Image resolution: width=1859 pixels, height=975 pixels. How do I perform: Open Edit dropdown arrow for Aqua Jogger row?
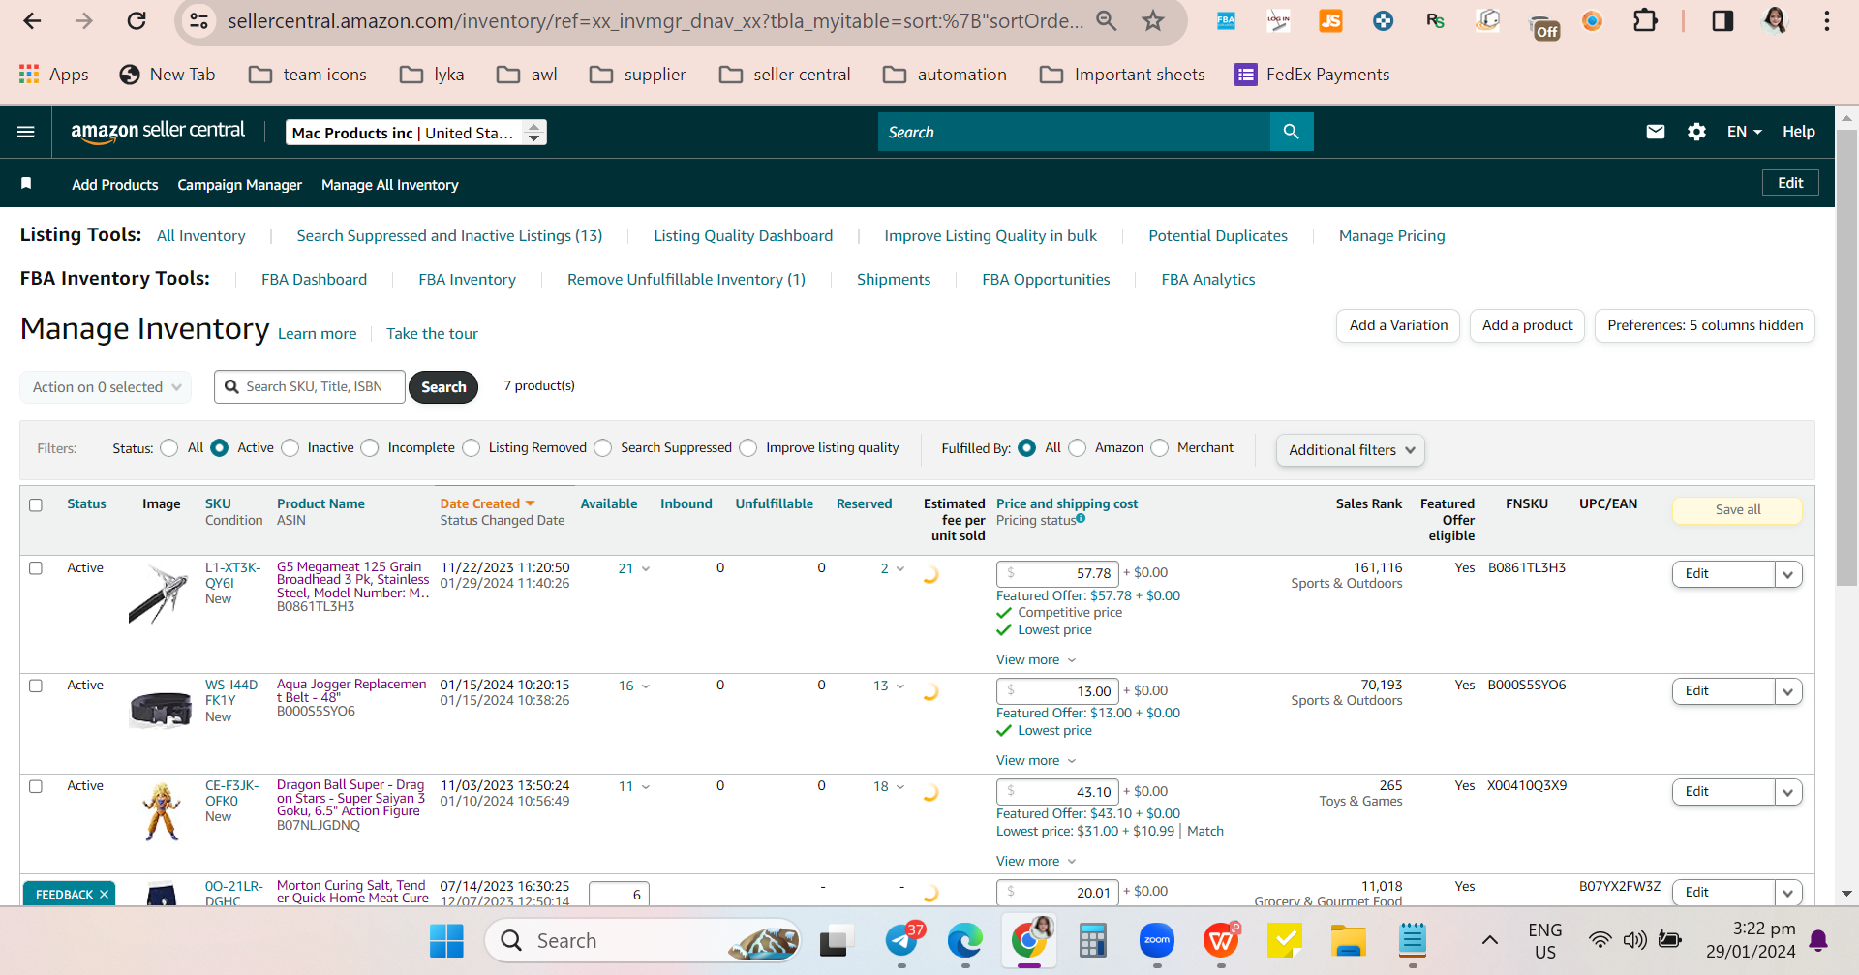coord(1788,691)
